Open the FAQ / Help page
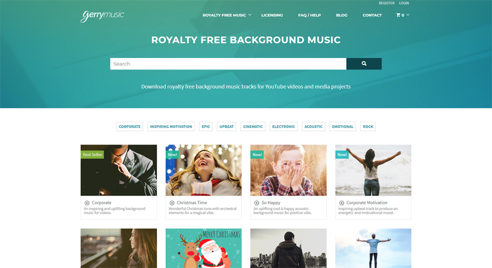492x268 pixels. pos(309,15)
